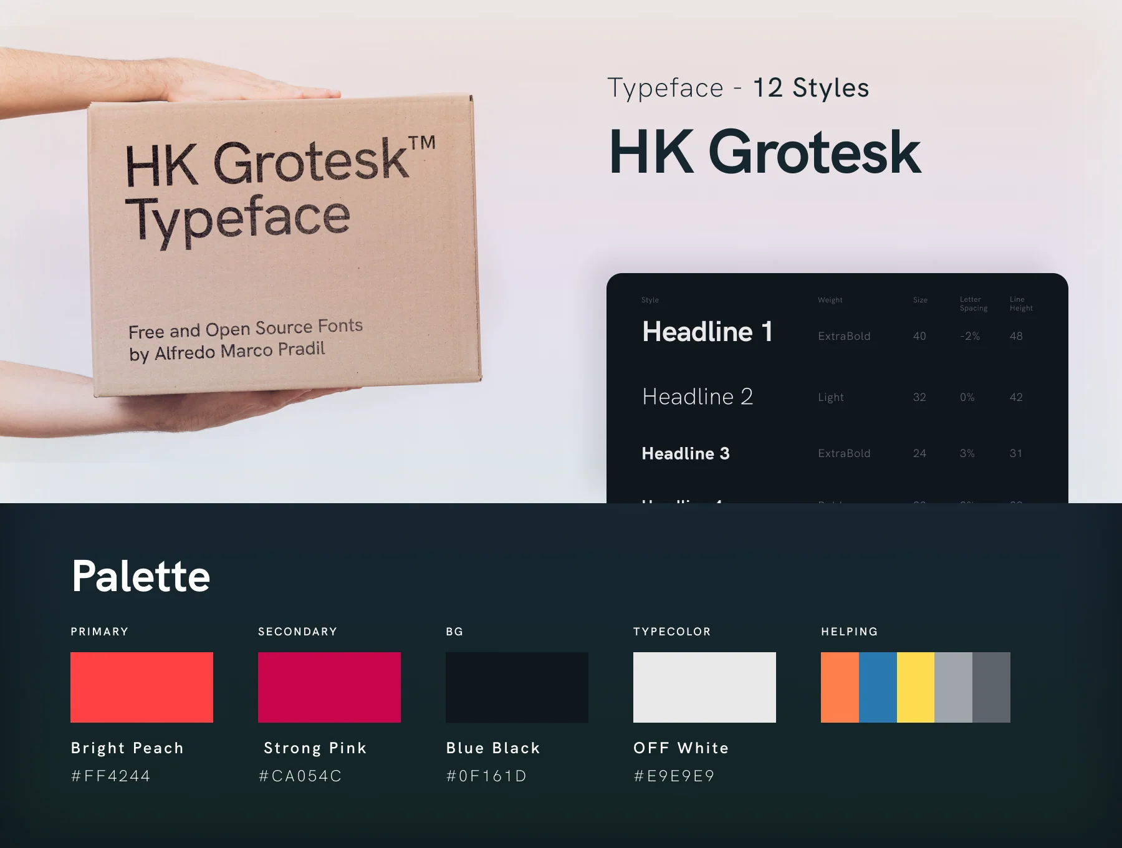Select the blue helping color strip
This screenshot has width=1122, height=848.
tap(878, 687)
